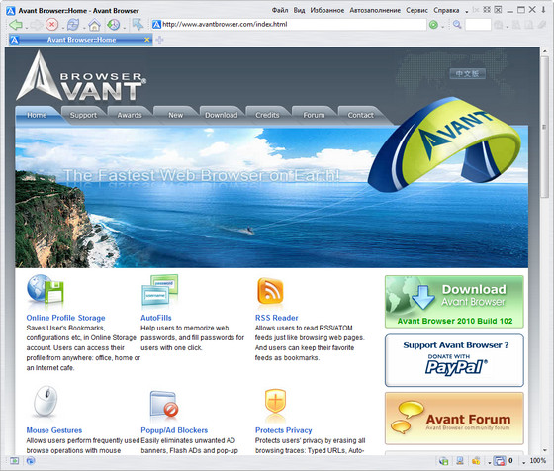Click the status bar yellow lock icon
554x471 pixels.
(x=476, y=460)
